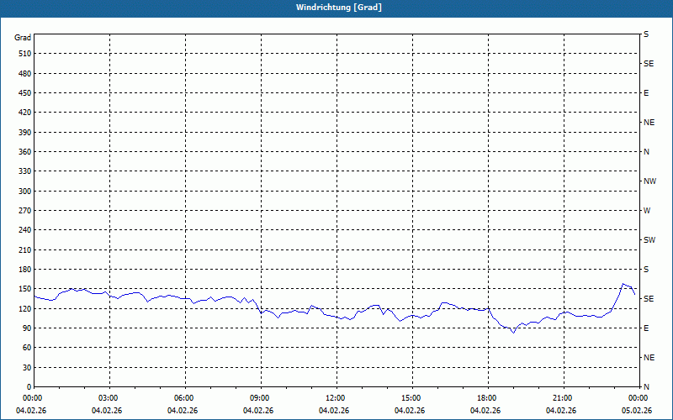The height and width of the screenshot is (420, 673).
Task: Select the 30 value on the degree axis
Action: [27, 368]
